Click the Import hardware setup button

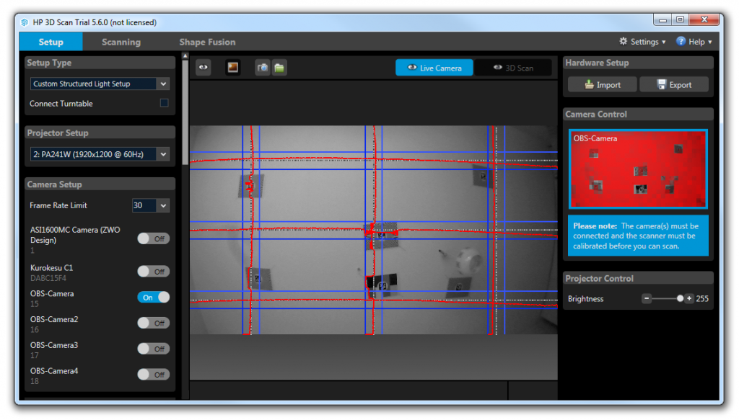pyautogui.click(x=603, y=85)
